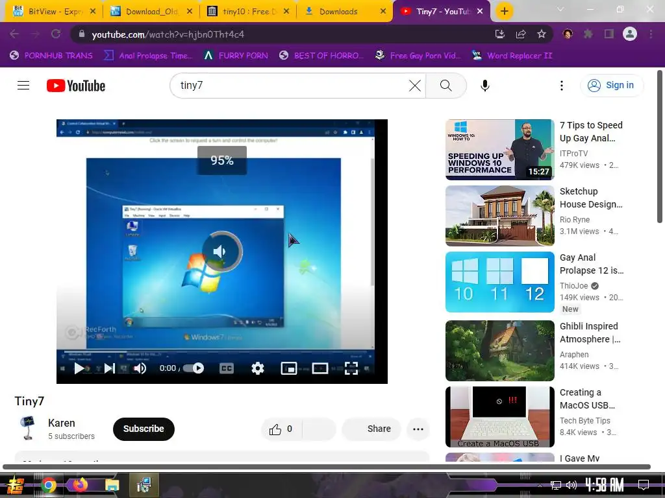Open YouTube settings three-dot menu

click(x=562, y=86)
